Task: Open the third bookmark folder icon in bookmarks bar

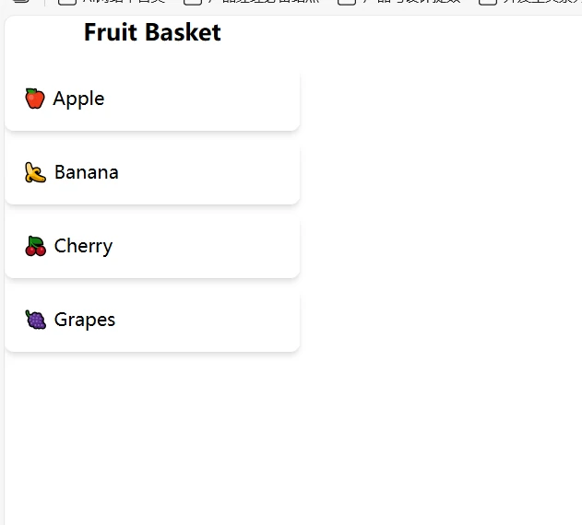Action: point(346,2)
